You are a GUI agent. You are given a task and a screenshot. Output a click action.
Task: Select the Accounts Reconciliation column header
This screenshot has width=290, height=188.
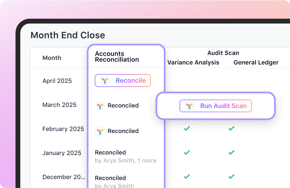coord(117,57)
